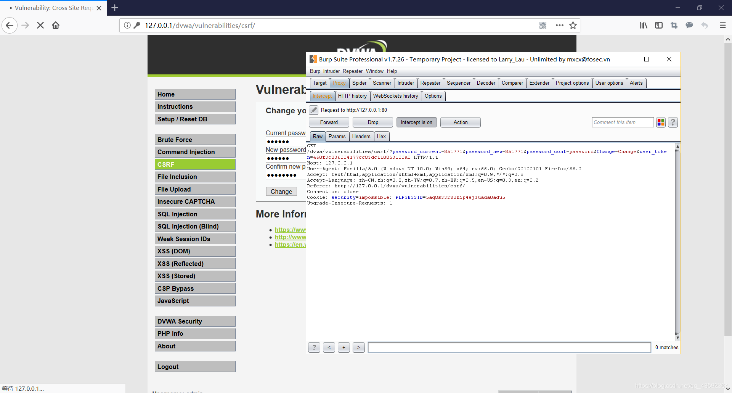Click the crop screenshot toolbar icon

coord(674,26)
